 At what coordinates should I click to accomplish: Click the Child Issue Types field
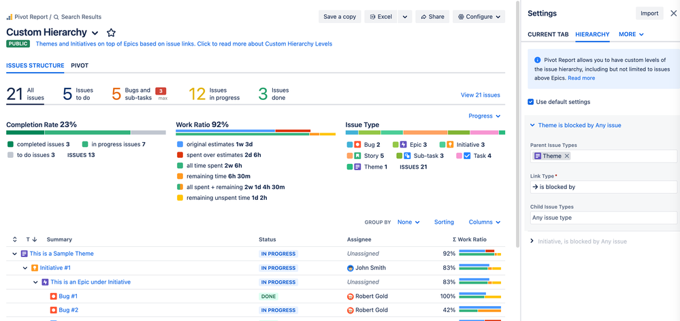pos(603,218)
